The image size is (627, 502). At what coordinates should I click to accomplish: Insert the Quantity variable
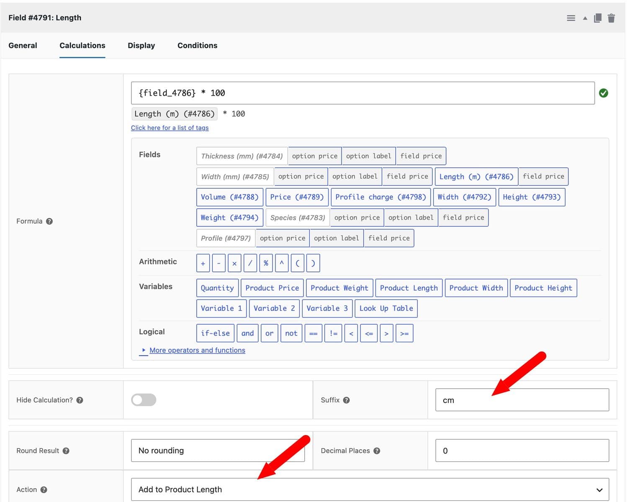(x=217, y=288)
